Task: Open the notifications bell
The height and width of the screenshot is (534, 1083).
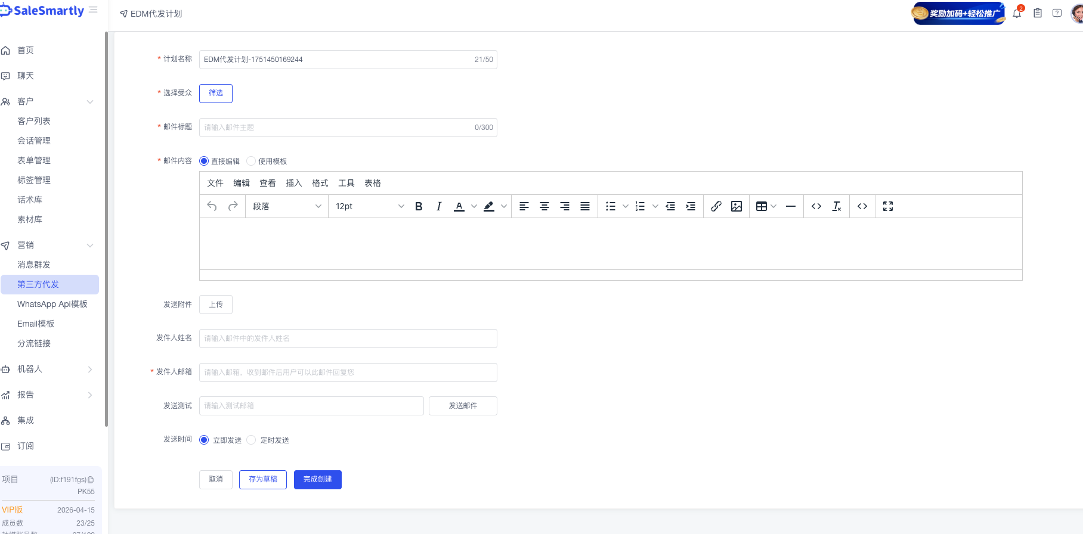Action: 1017,13
